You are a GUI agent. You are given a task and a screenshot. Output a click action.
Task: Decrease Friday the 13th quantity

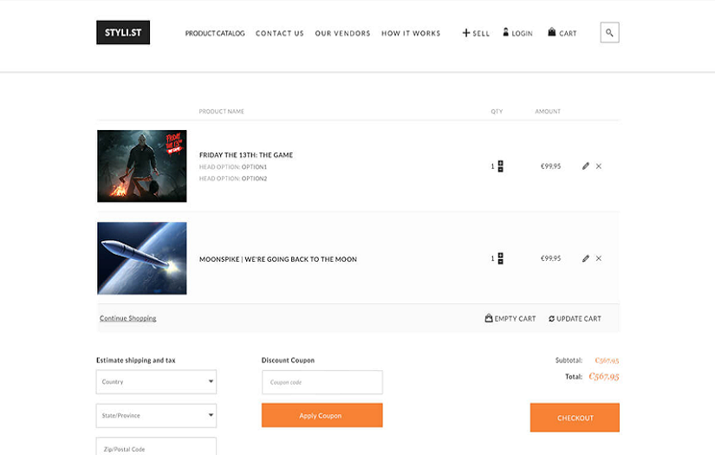tap(501, 170)
